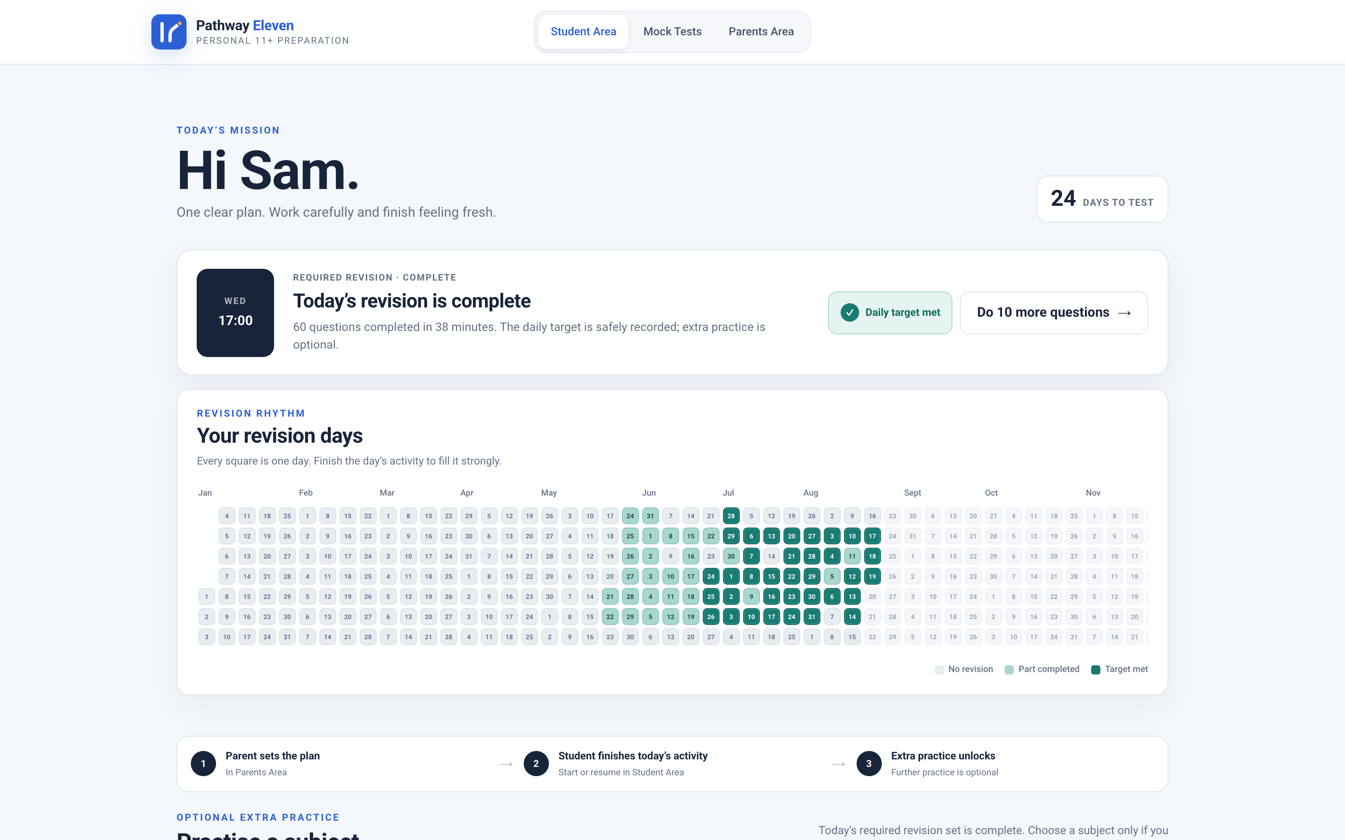This screenshot has width=1345, height=840.
Task: Click the arrow icon on Do 10 more questions
Action: click(1124, 313)
